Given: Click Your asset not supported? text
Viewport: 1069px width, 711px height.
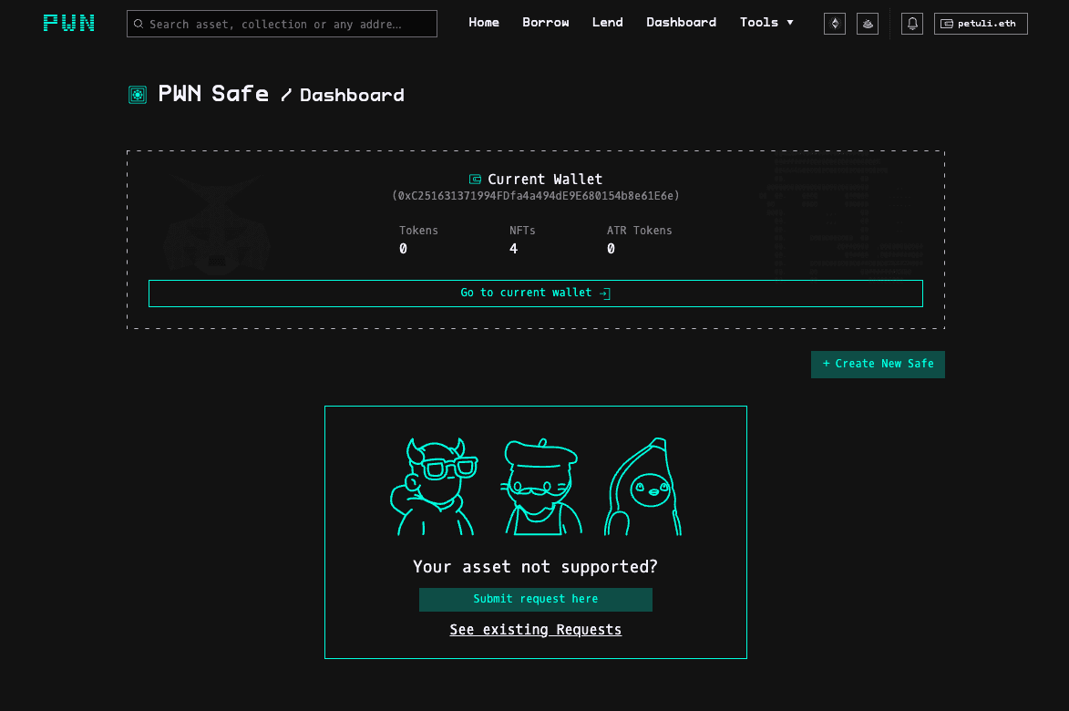Looking at the screenshot, I should point(535,566).
